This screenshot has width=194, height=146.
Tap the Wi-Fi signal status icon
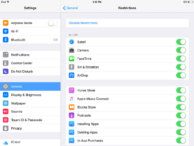[x=8, y=2]
